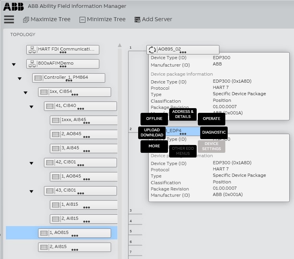This screenshot has width=294, height=259.
Task: Select the highlighted EDP4 device box
Action: point(183,131)
